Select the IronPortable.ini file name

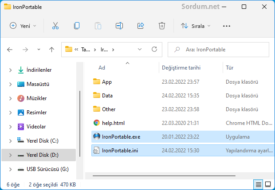point(120,151)
